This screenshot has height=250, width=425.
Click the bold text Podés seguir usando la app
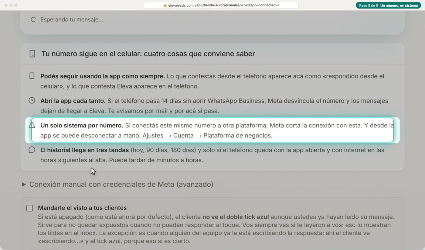coord(103,76)
